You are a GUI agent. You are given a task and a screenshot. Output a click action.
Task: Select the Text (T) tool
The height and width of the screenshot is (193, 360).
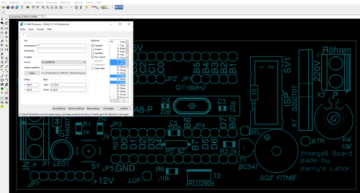coord(6,76)
